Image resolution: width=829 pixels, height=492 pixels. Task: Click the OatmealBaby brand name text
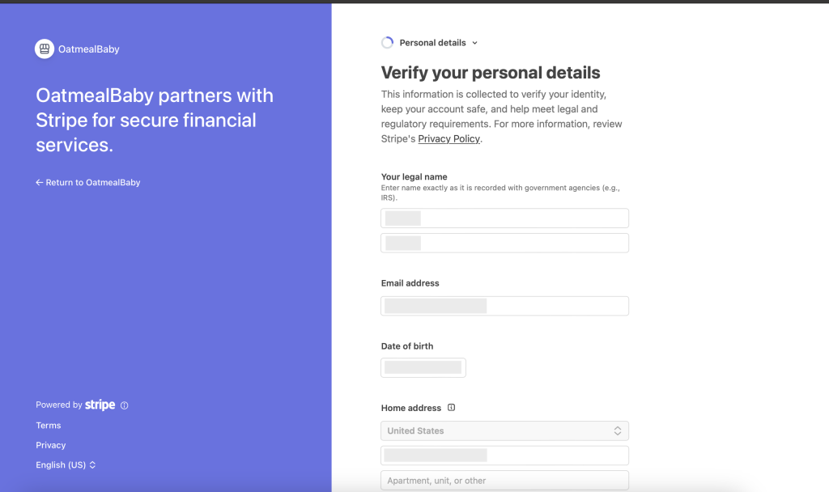pos(89,49)
